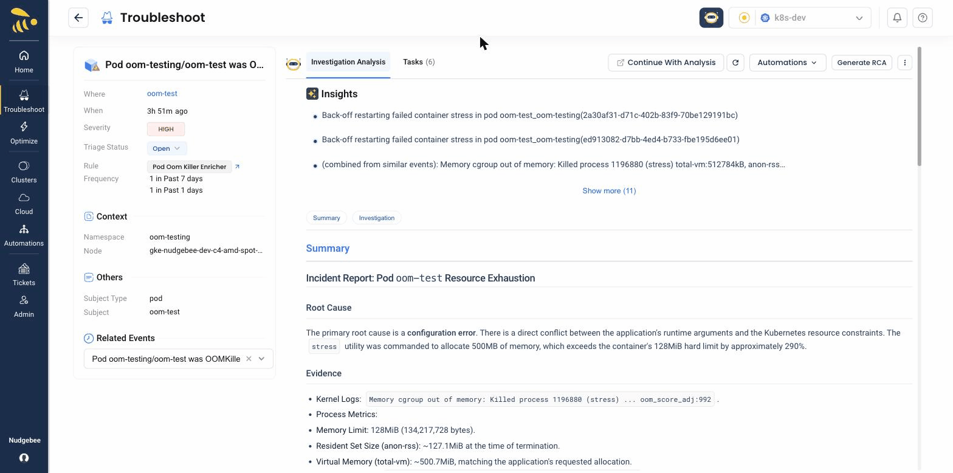Screen dimensions: 953x473
Task: Click the Kernel Logs code snippet
Action: (x=540, y=399)
